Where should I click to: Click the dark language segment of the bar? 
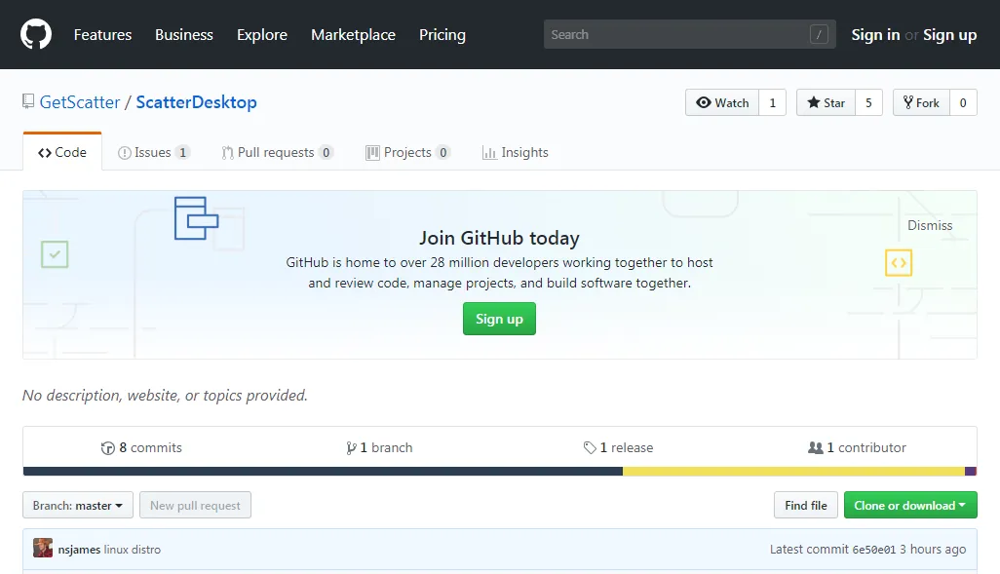pyautogui.click(x=323, y=472)
